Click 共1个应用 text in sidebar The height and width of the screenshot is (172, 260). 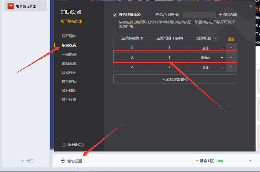point(26,161)
